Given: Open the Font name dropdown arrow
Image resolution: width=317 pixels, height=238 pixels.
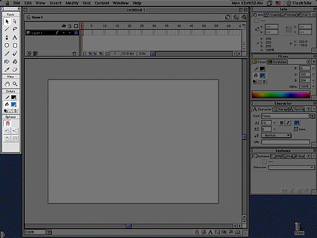Looking at the screenshot, I should [x=313, y=116].
